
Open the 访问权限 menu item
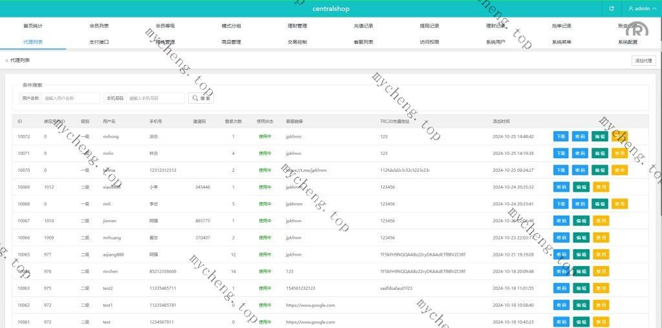[429, 42]
